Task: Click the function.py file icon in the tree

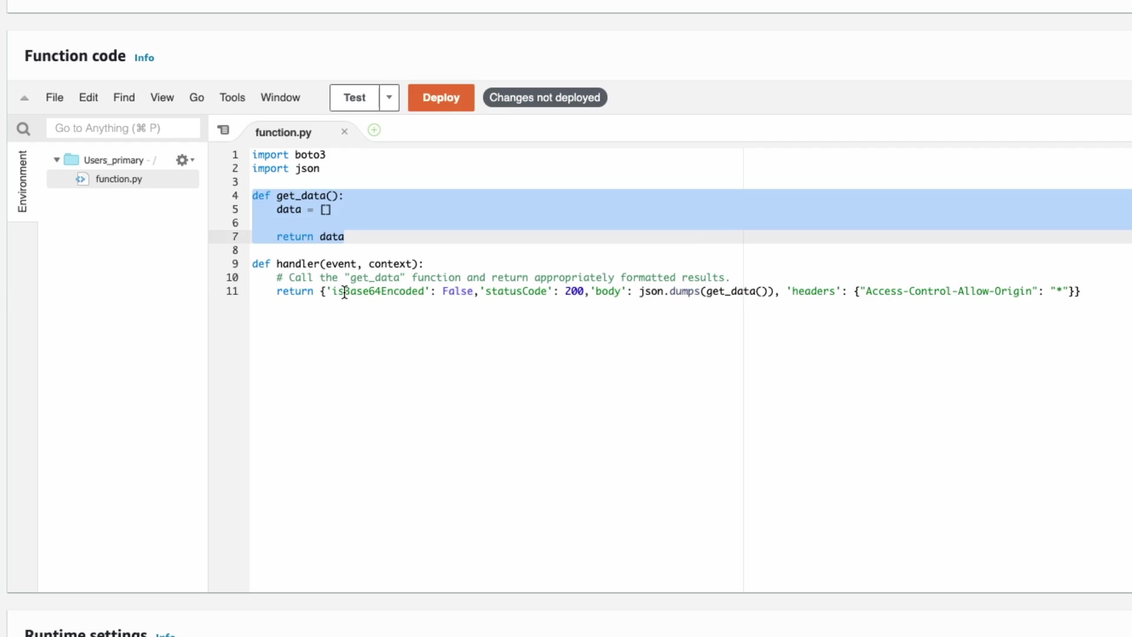Action: point(81,179)
